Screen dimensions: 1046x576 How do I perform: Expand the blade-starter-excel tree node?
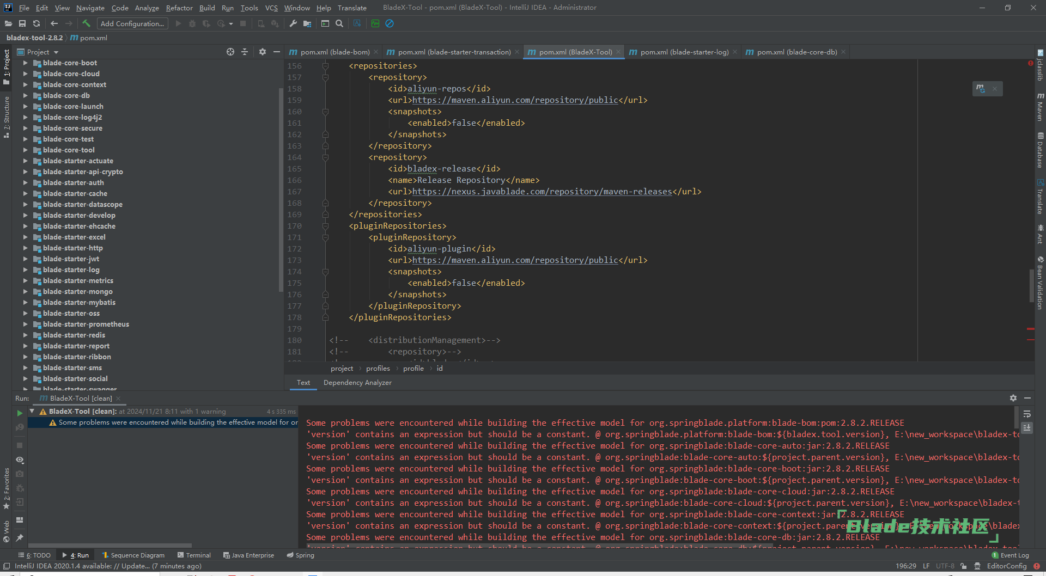coord(25,237)
